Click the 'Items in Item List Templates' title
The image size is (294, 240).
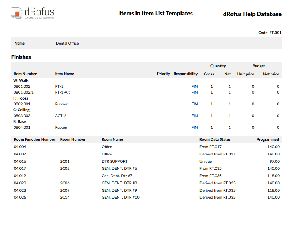pos(156,13)
